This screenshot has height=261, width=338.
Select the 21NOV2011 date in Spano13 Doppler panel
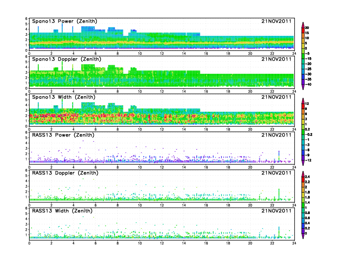coord(277,59)
